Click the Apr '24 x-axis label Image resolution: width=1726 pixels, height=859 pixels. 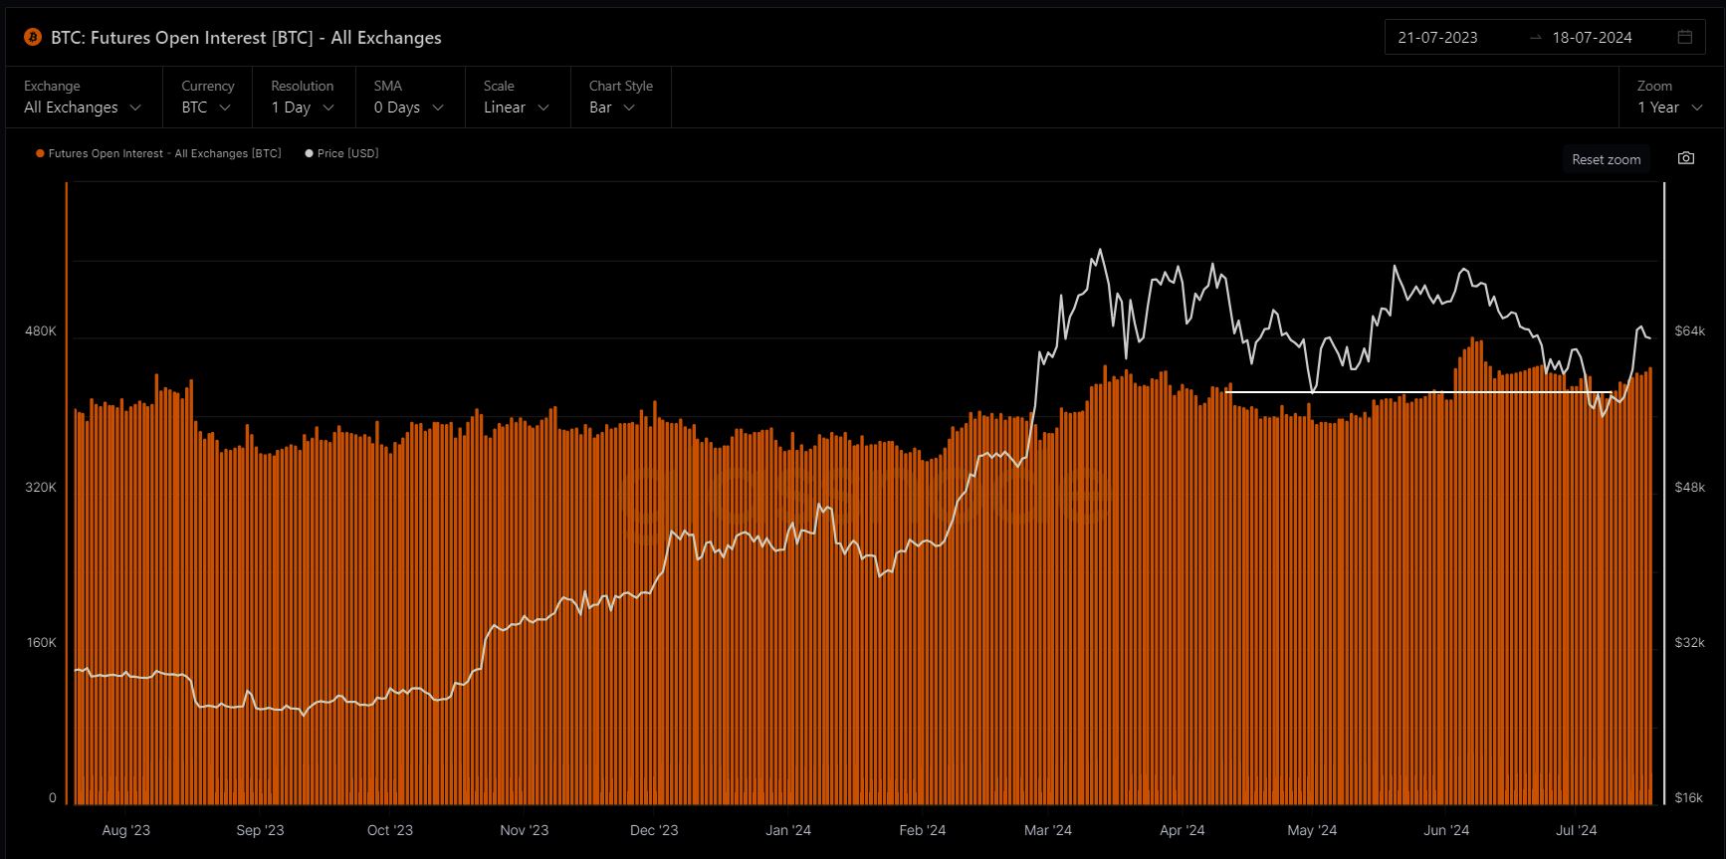click(x=1183, y=830)
